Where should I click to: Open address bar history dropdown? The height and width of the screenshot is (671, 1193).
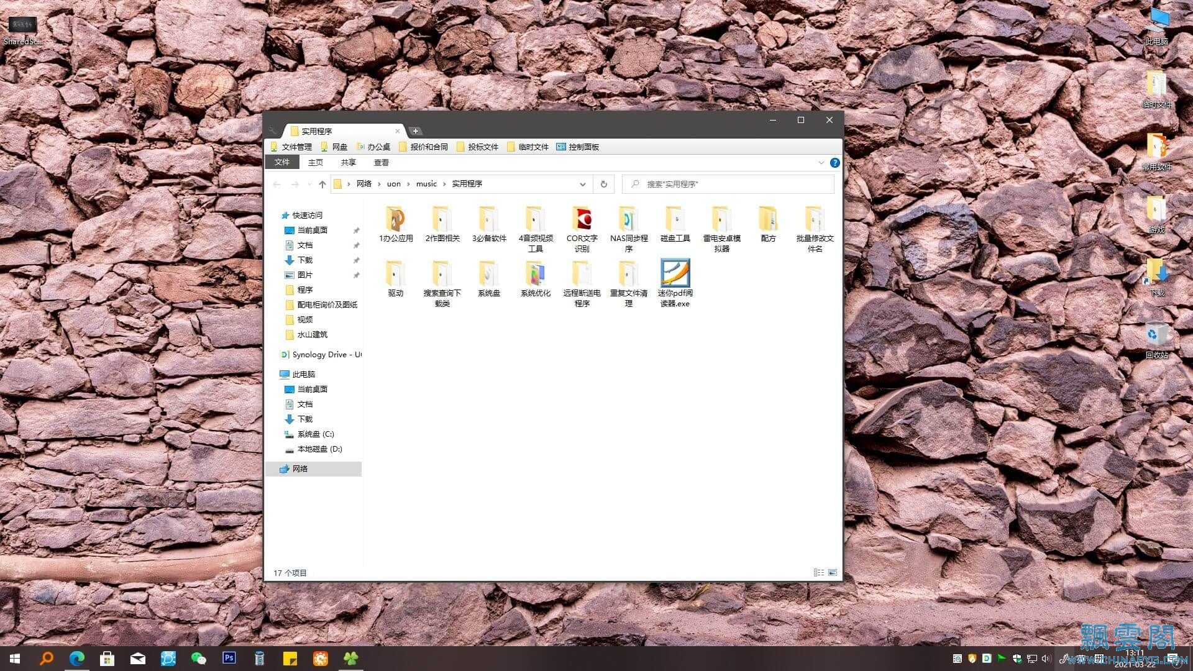click(x=582, y=184)
